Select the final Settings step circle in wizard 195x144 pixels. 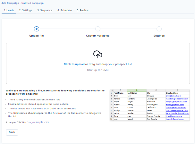click(x=159, y=29)
